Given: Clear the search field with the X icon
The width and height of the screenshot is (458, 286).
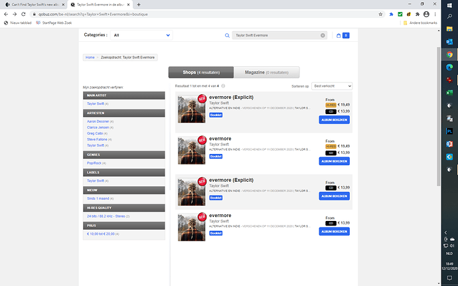Looking at the screenshot, I should coord(323,35).
